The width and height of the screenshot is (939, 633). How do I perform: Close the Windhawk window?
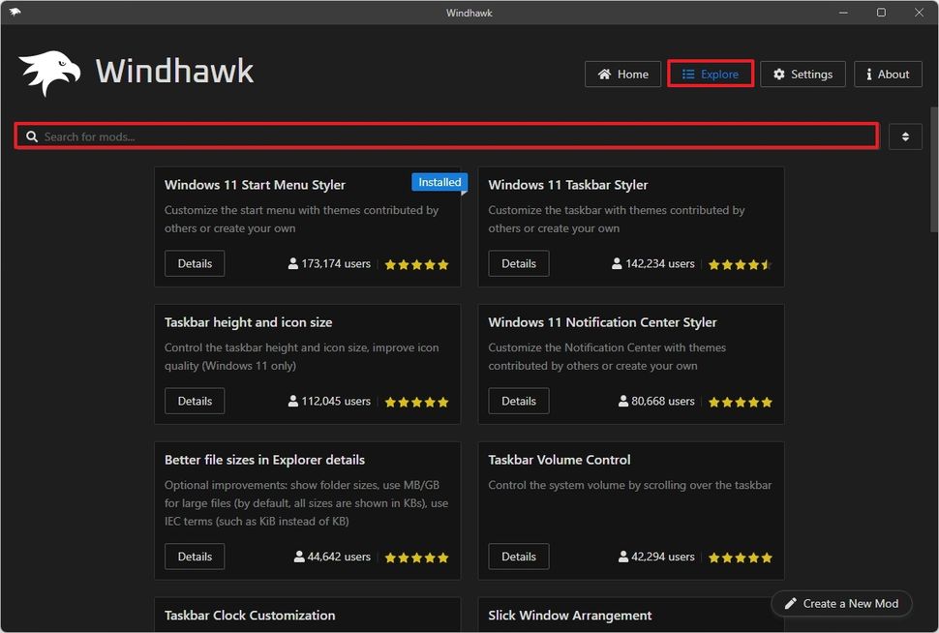click(919, 13)
